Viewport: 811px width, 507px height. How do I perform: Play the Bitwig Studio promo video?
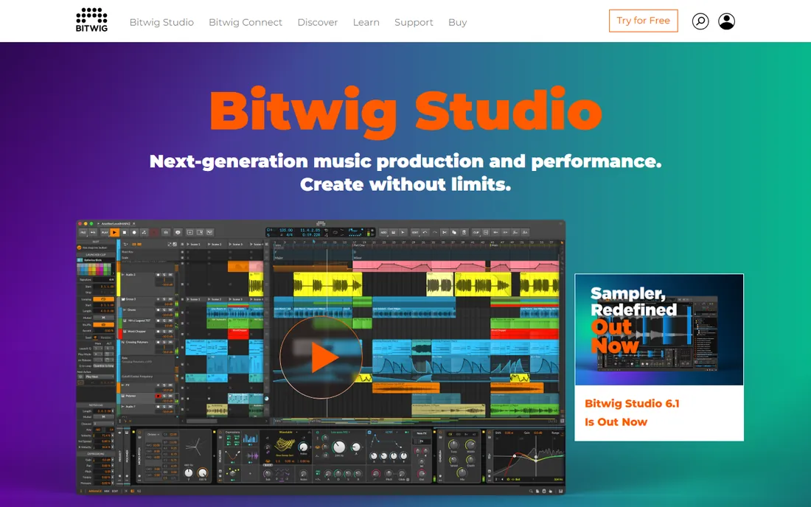(x=321, y=357)
